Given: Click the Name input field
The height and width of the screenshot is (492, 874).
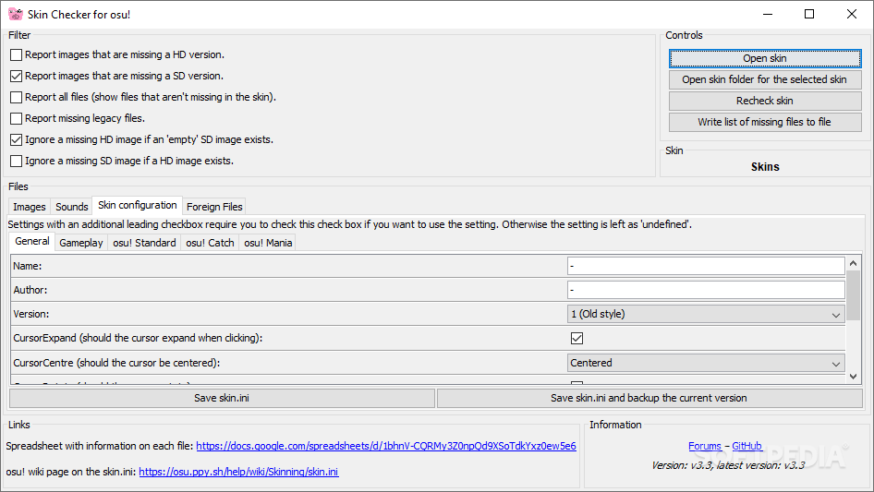Looking at the screenshot, I should [x=706, y=266].
